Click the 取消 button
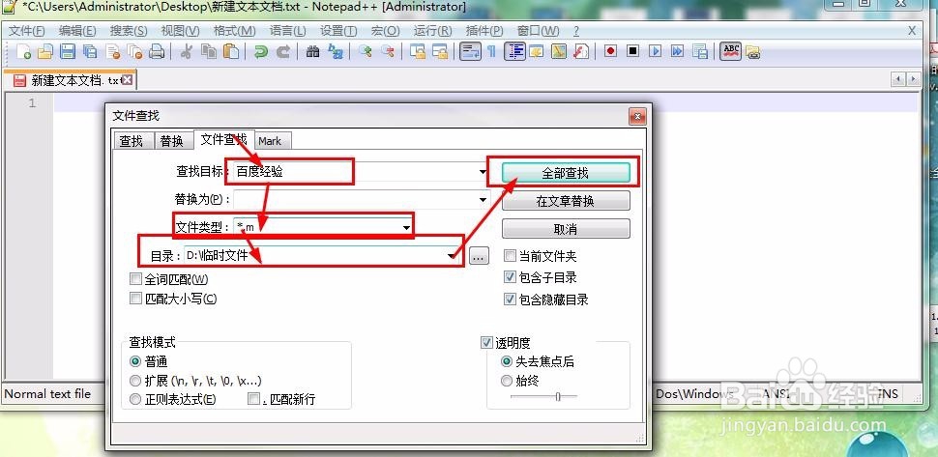Screen dimensions: 938x457 tap(566, 229)
